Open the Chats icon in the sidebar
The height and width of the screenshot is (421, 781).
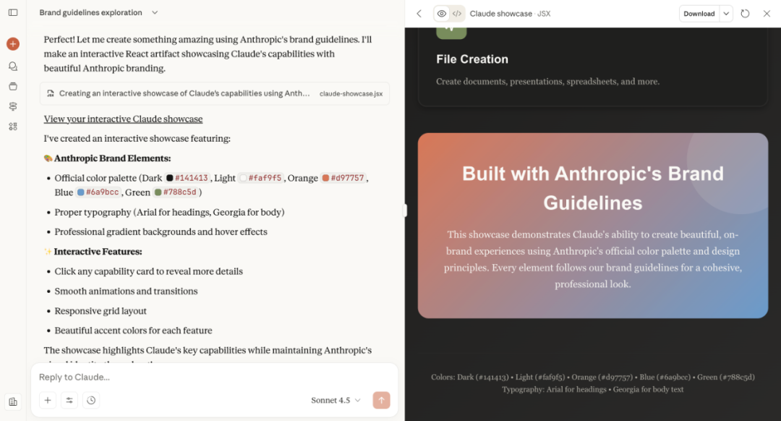13,66
